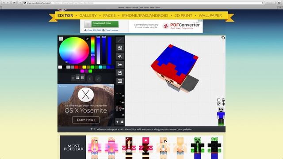Open the PACKS tab

(109, 15)
